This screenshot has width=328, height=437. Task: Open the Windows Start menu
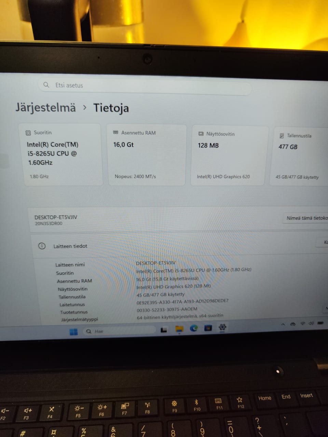(x=73, y=332)
